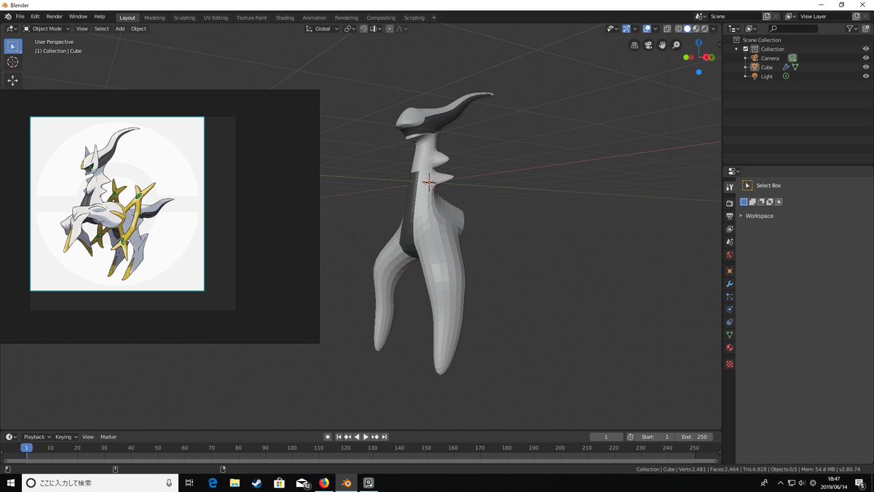Open the Render menu
Image resolution: width=874 pixels, height=492 pixels.
[x=55, y=17]
